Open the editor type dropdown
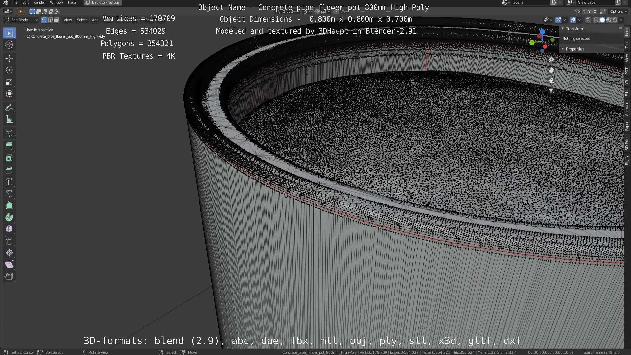631x355 pixels. (x=8, y=12)
